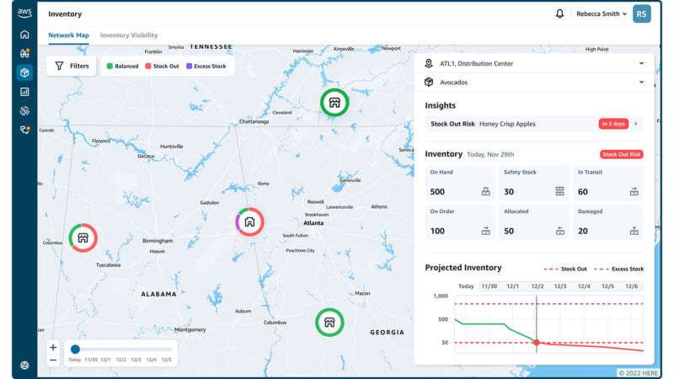
Task: Click the Damaged value 20
Action: pos(583,231)
